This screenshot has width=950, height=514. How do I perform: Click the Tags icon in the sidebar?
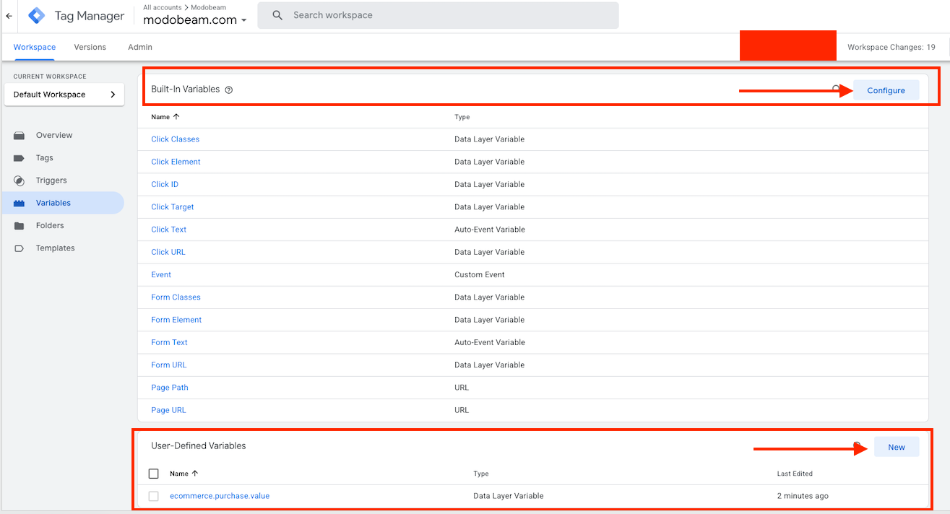pyautogui.click(x=20, y=158)
